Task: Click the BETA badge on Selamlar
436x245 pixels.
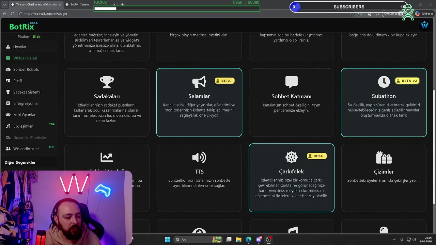Action: pyautogui.click(x=224, y=81)
